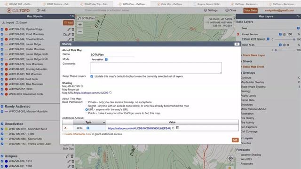301x169 pixels.
Task: Adjust the FSTopo 2016 opacity slider handle
Action: [294, 39]
